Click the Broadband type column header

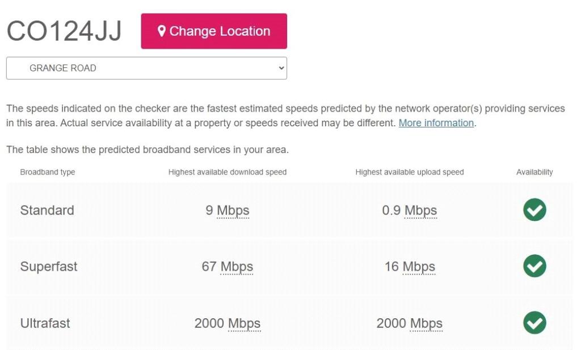point(48,172)
